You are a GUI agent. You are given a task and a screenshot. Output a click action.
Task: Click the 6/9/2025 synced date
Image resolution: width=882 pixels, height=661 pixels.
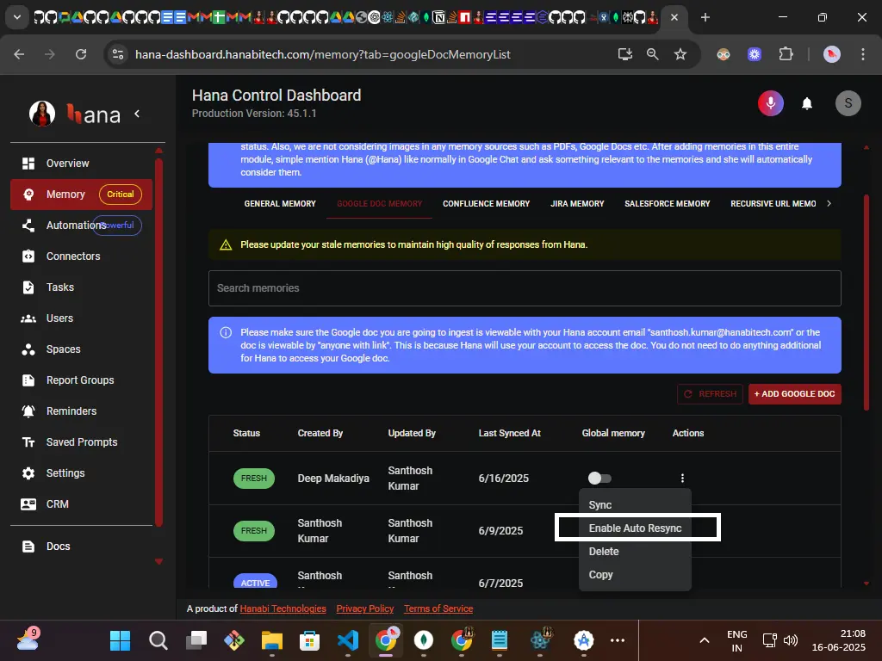500,530
